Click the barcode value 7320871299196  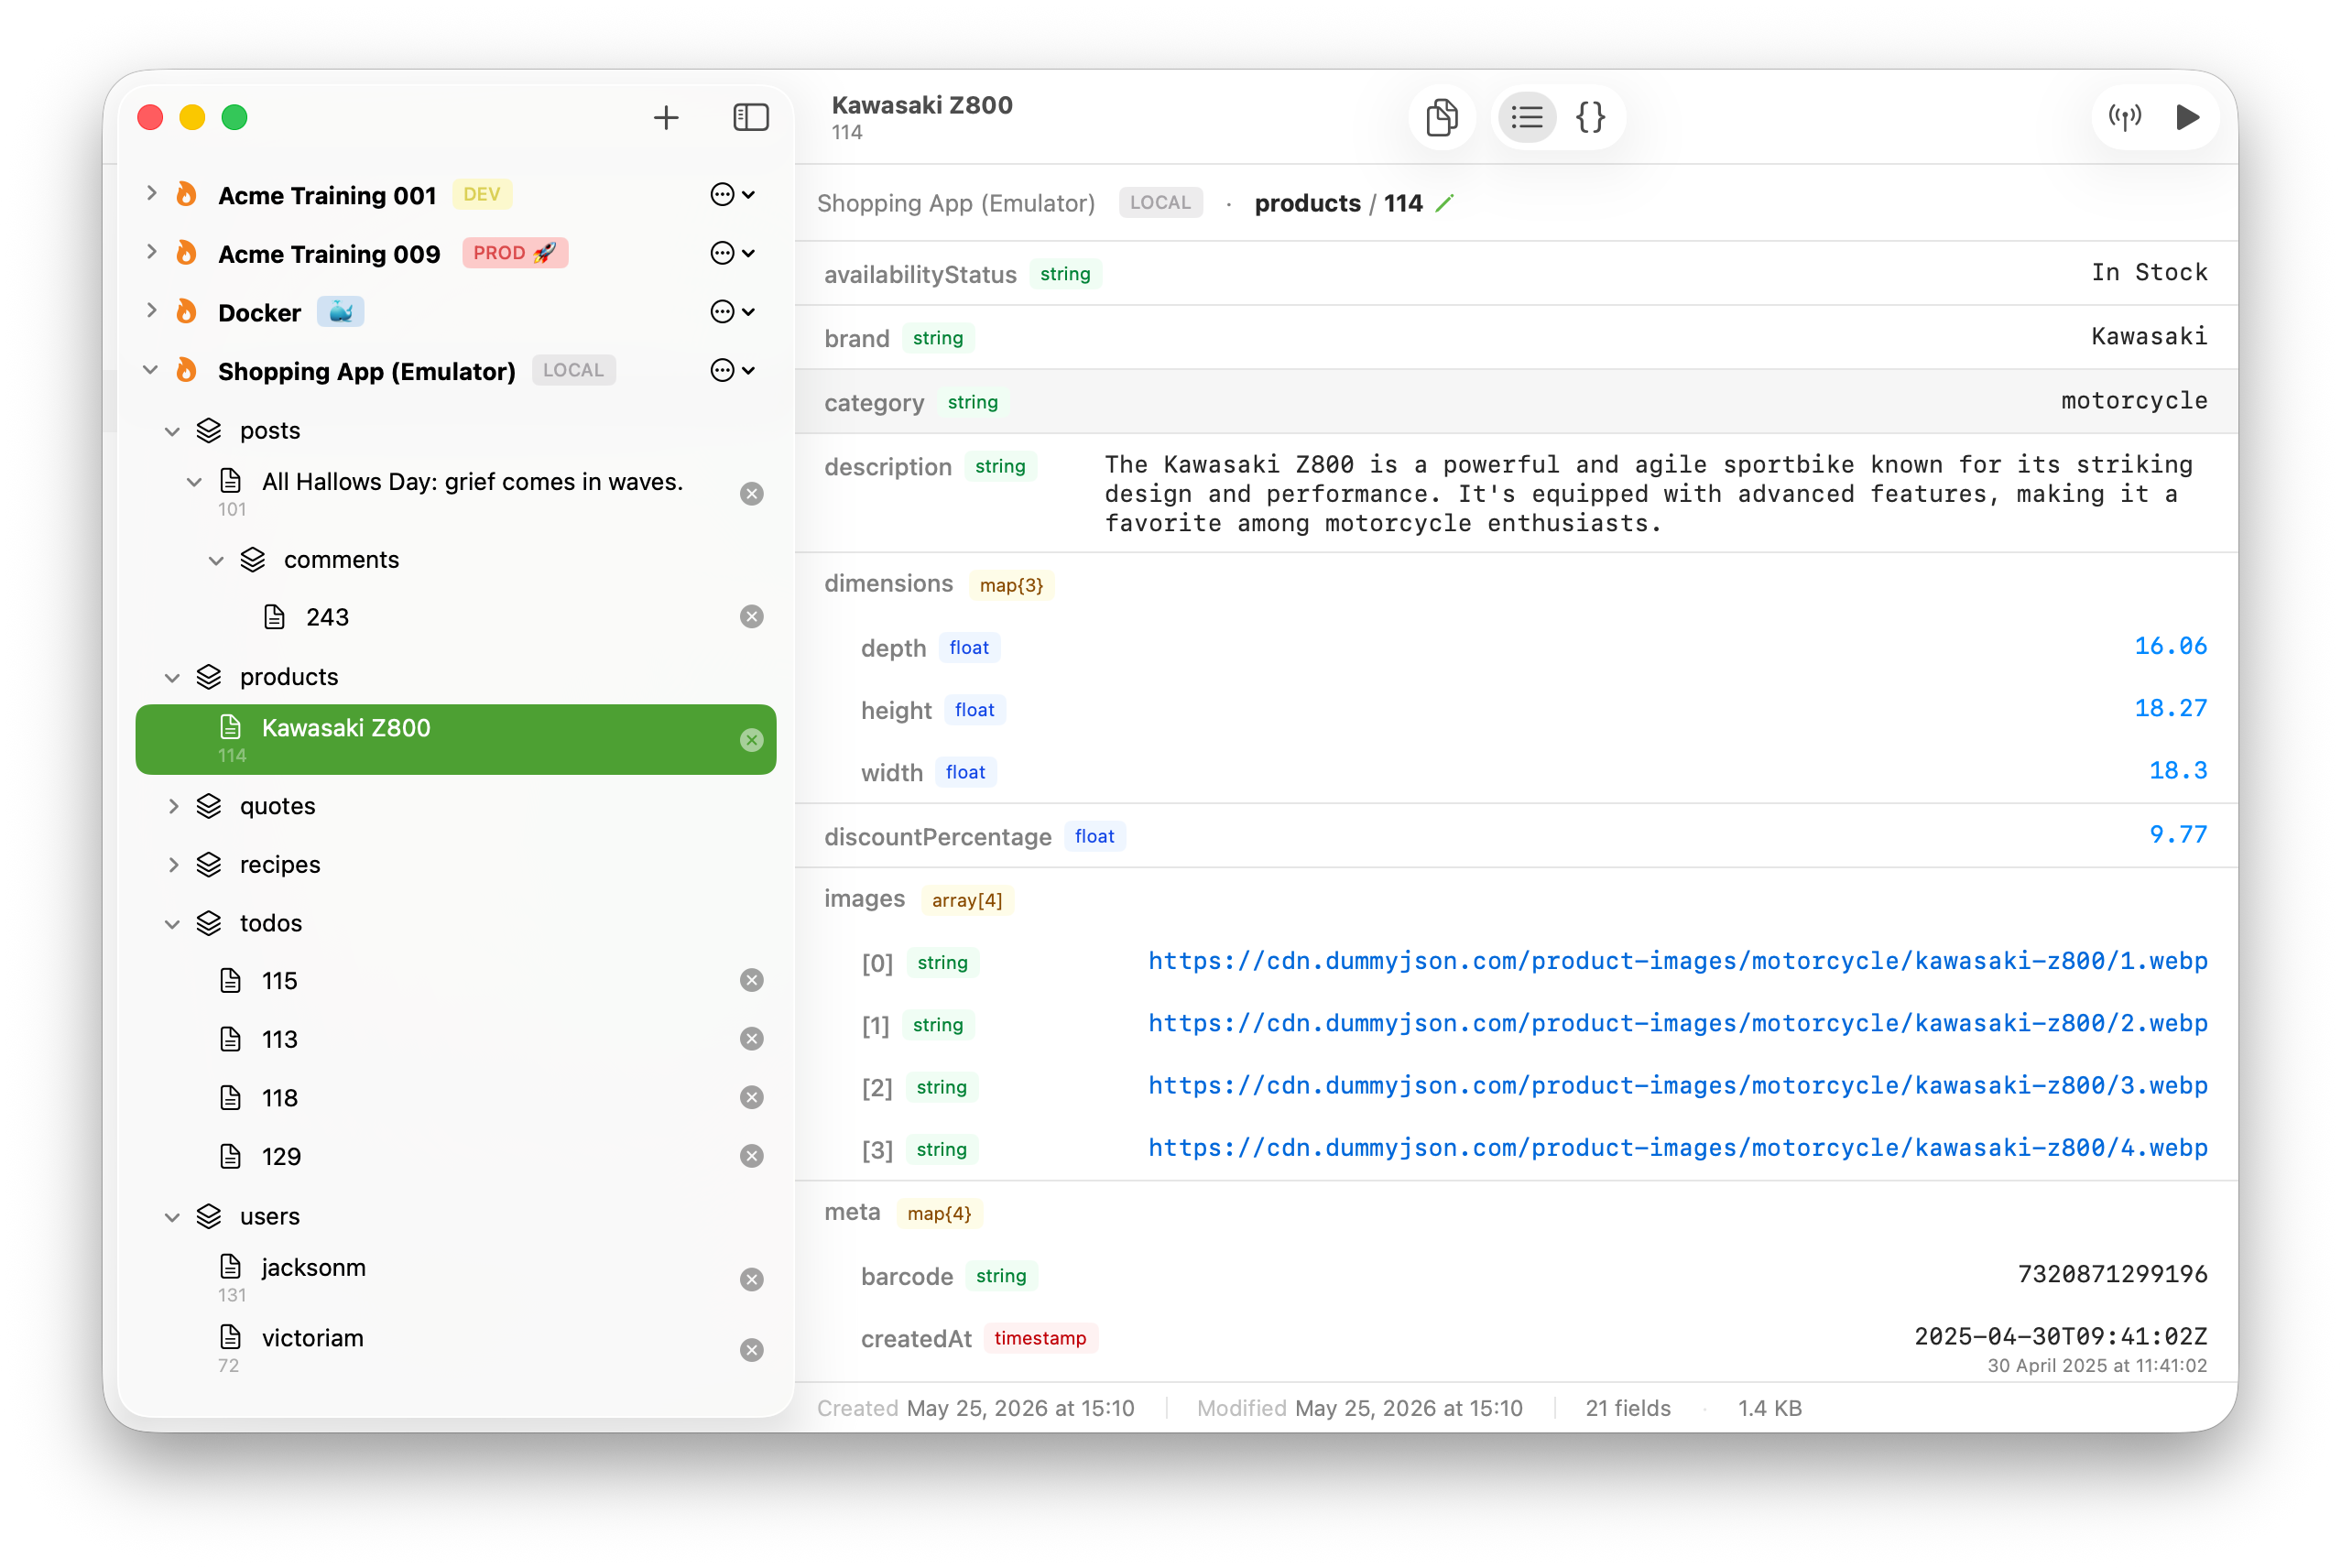tap(2112, 1274)
